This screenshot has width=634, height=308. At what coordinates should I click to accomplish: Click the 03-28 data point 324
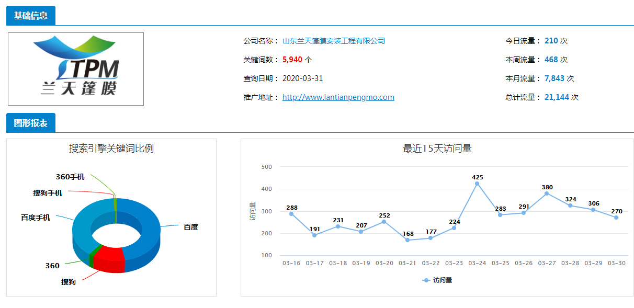(570, 206)
